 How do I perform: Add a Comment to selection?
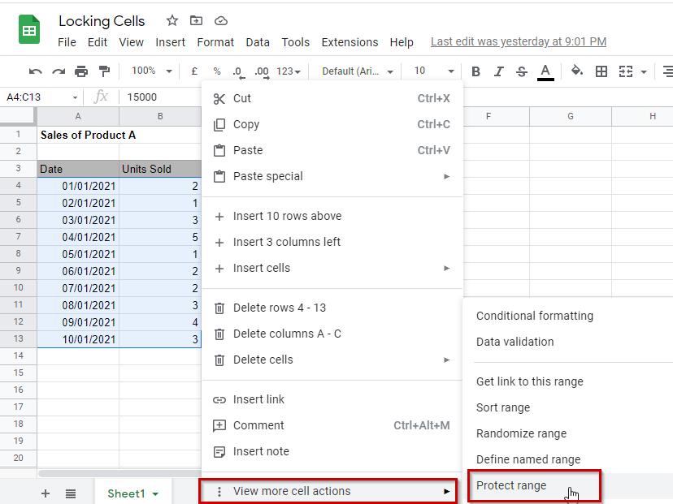(332, 425)
